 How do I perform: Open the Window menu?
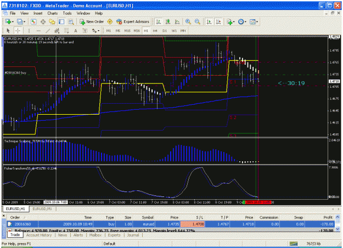(x=83, y=13)
